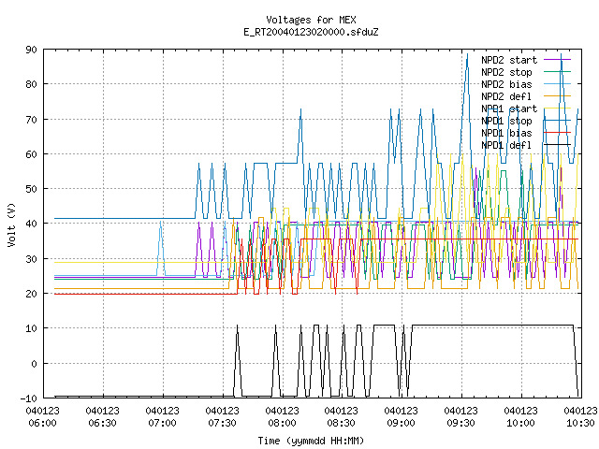Click the 'Time (yymmdd HH:MM)' x-axis label
This screenshot has width=599, height=449.
(x=311, y=441)
